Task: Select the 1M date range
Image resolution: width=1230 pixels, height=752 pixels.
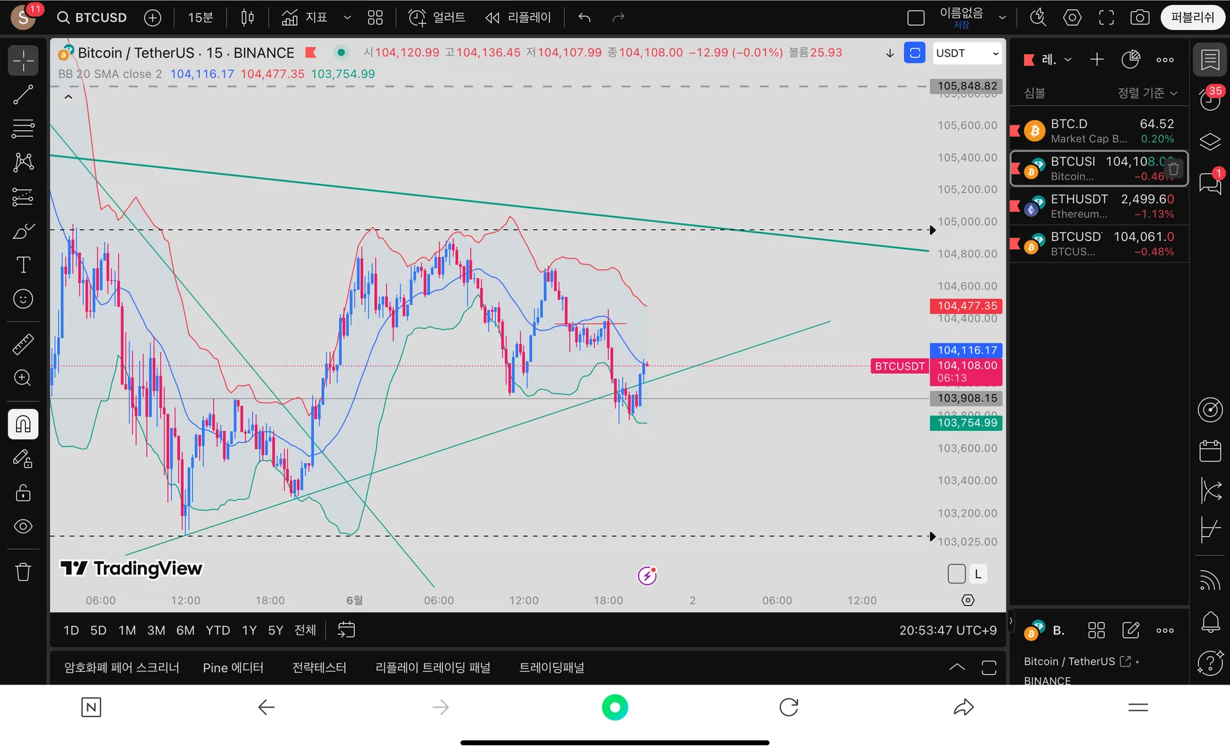Action: (x=127, y=630)
